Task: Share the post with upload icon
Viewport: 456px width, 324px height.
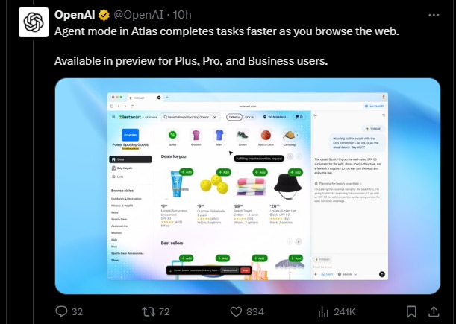Action: pyautogui.click(x=434, y=311)
